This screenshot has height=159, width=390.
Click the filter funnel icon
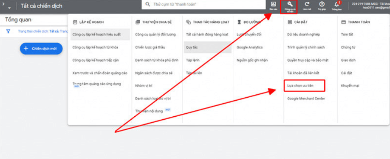click(x=8, y=31)
